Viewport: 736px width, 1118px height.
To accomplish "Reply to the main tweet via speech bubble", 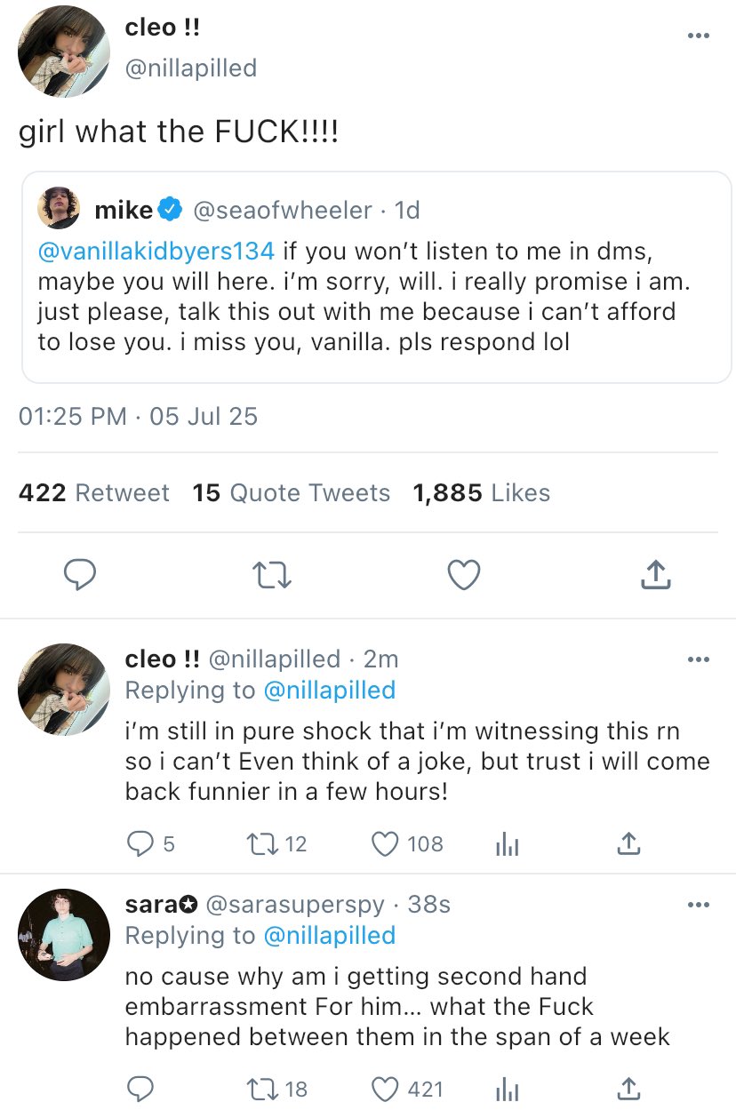I will 80,575.
